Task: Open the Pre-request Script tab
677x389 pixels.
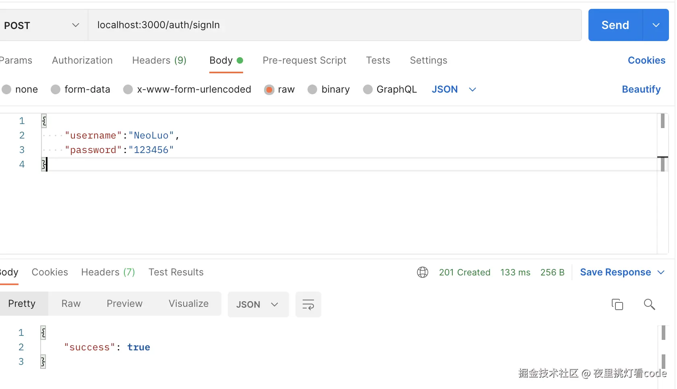Action: 304,60
